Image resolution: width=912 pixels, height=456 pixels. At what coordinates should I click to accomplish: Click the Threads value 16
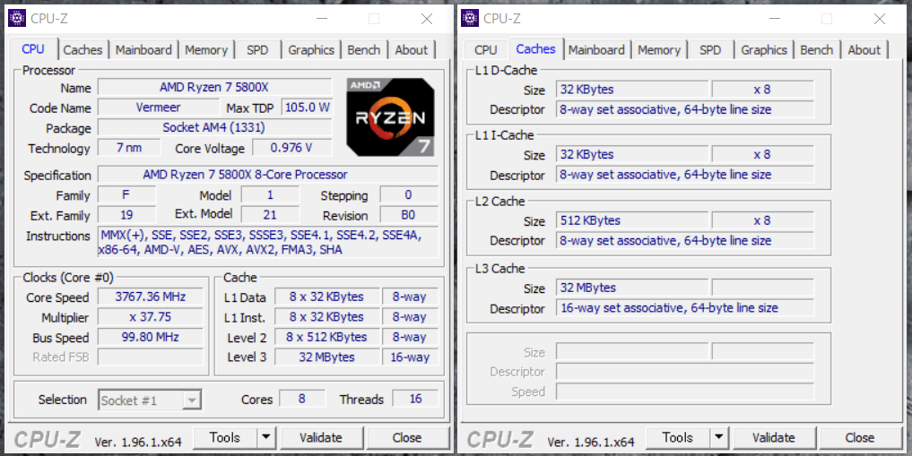coord(415,399)
